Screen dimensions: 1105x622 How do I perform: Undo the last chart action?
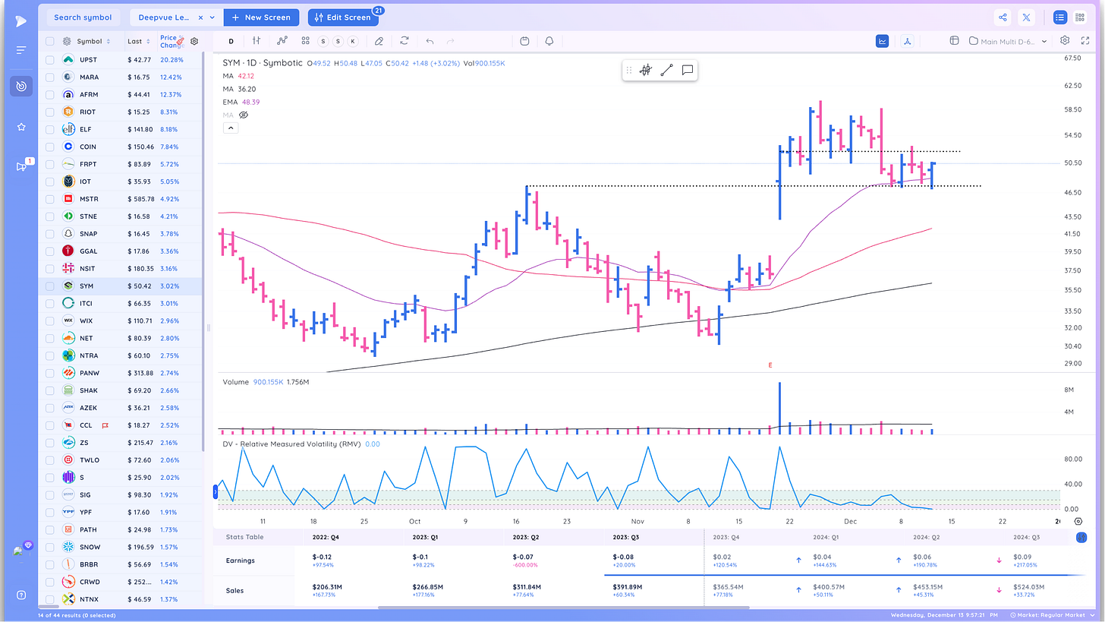point(430,41)
